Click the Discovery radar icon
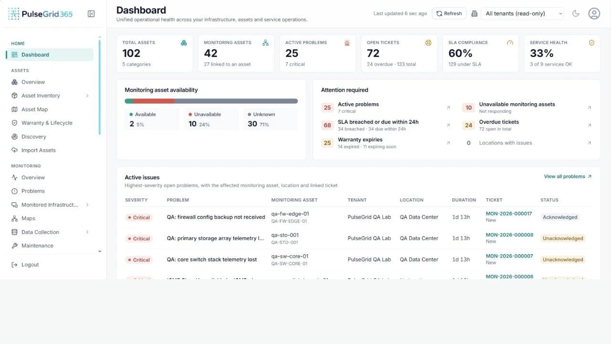The image size is (611, 344). tap(14, 137)
